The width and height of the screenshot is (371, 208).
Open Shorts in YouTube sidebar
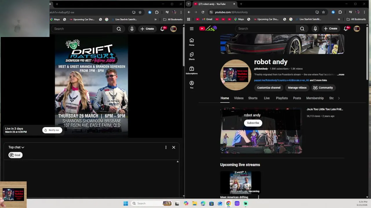192,56
